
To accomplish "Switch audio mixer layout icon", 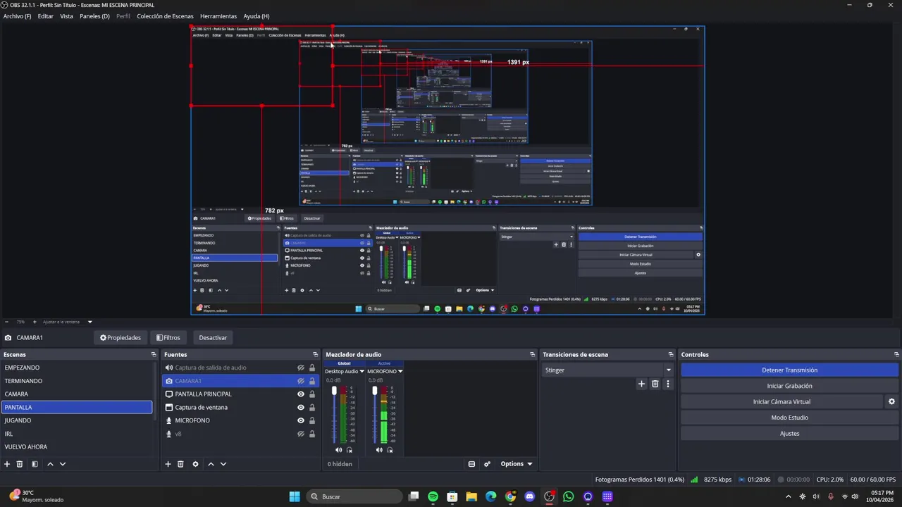I will coord(471,464).
